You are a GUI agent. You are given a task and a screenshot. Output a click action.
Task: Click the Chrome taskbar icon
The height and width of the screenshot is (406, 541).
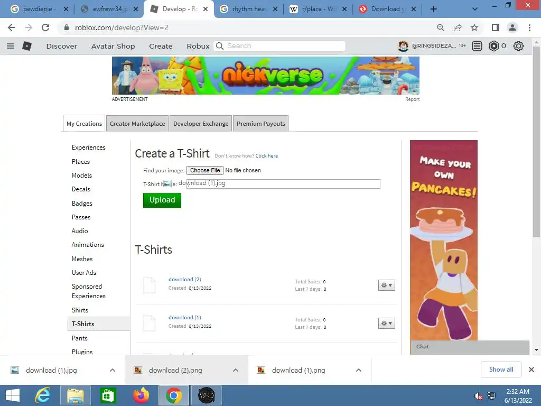click(173, 395)
